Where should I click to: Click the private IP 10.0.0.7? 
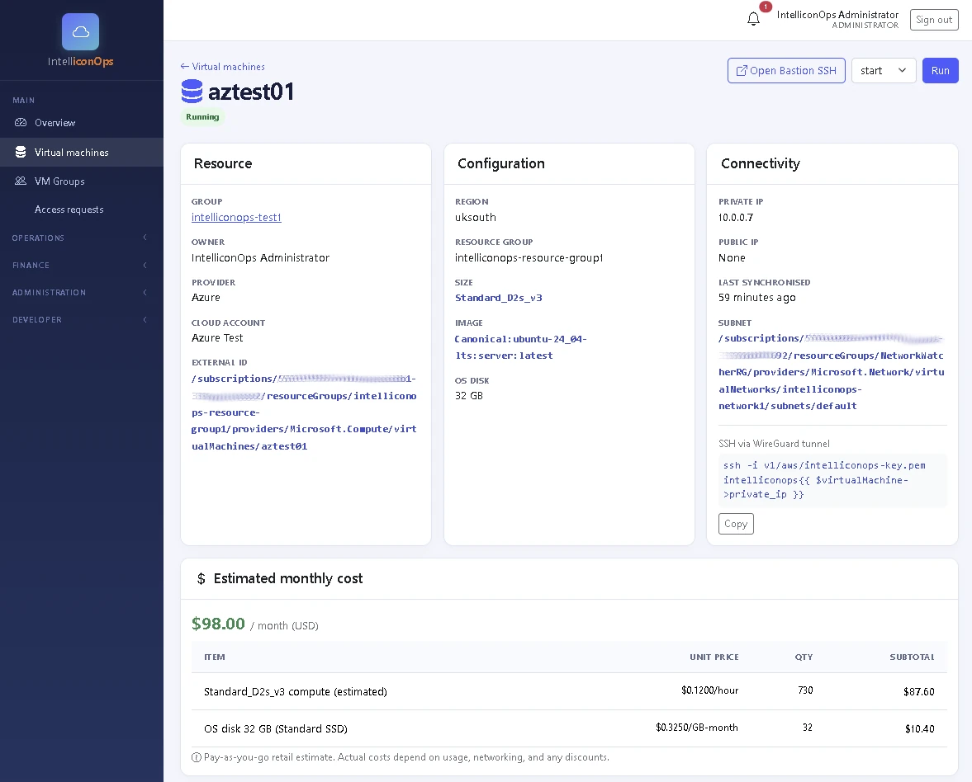click(x=736, y=217)
